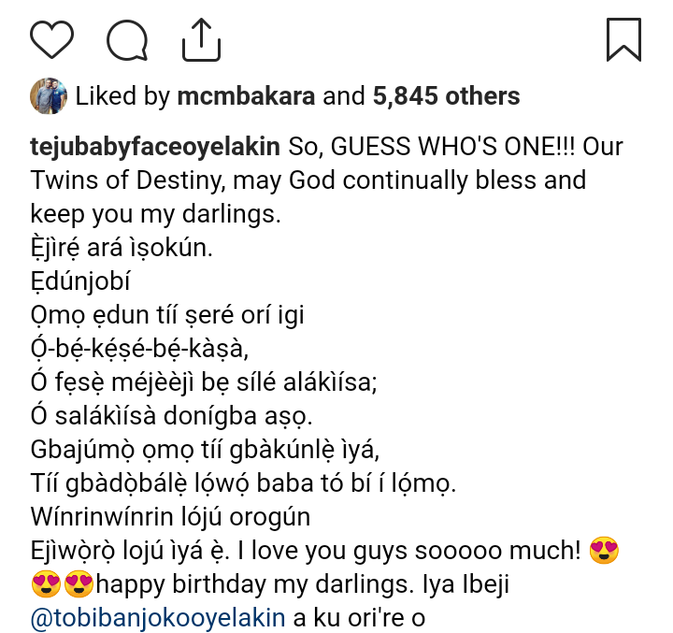This screenshot has height=633, width=673.
Task: Open tejubabyfaceoyelakin's profile from the caption
Action: tap(155, 148)
